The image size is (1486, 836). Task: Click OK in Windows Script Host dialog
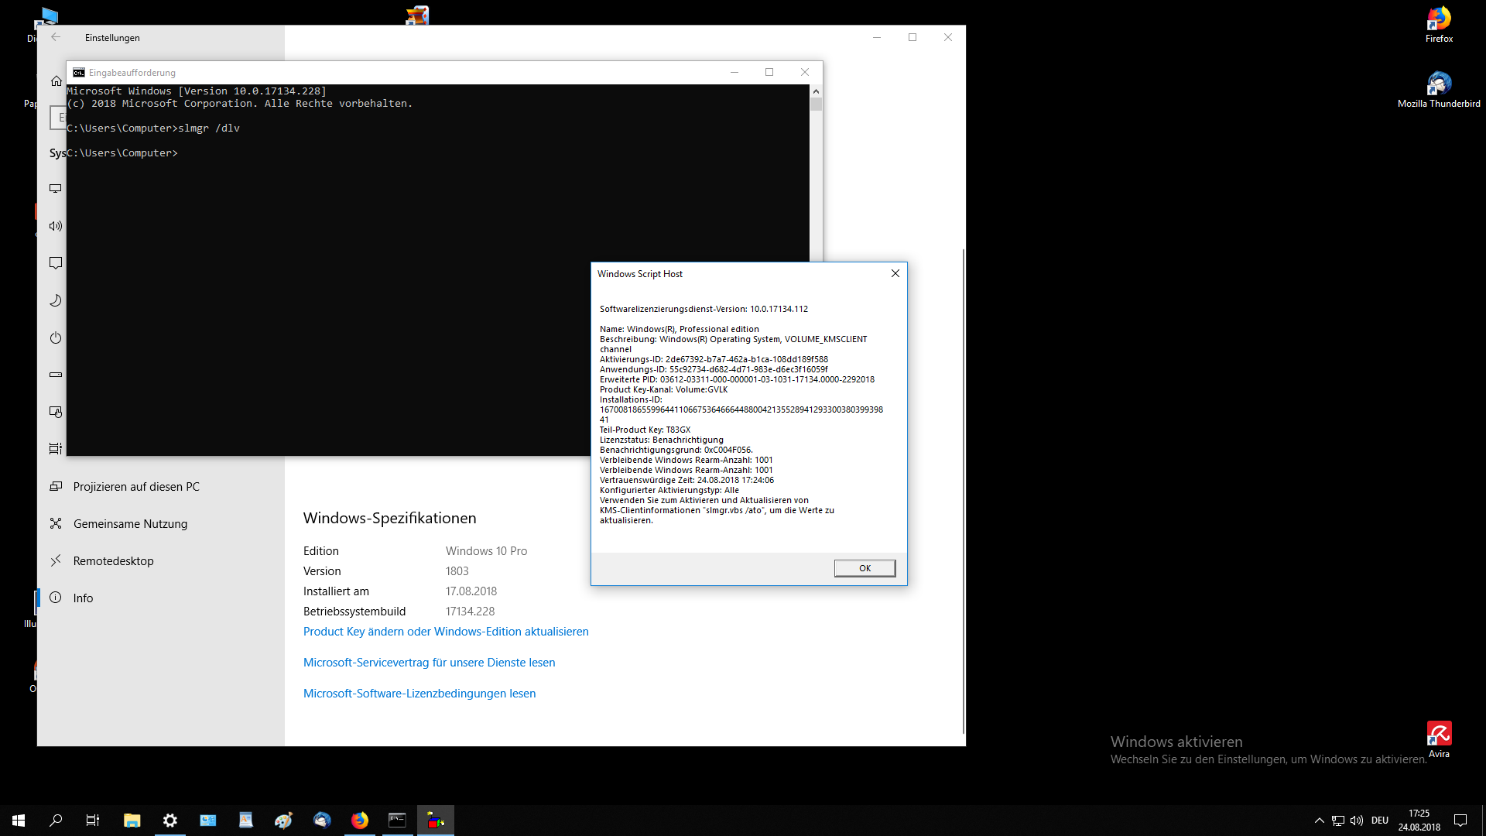point(865,568)
